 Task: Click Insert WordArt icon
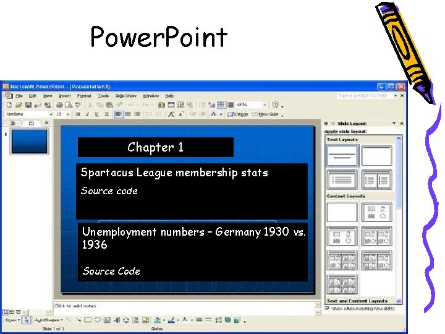[x=117, y=320]
